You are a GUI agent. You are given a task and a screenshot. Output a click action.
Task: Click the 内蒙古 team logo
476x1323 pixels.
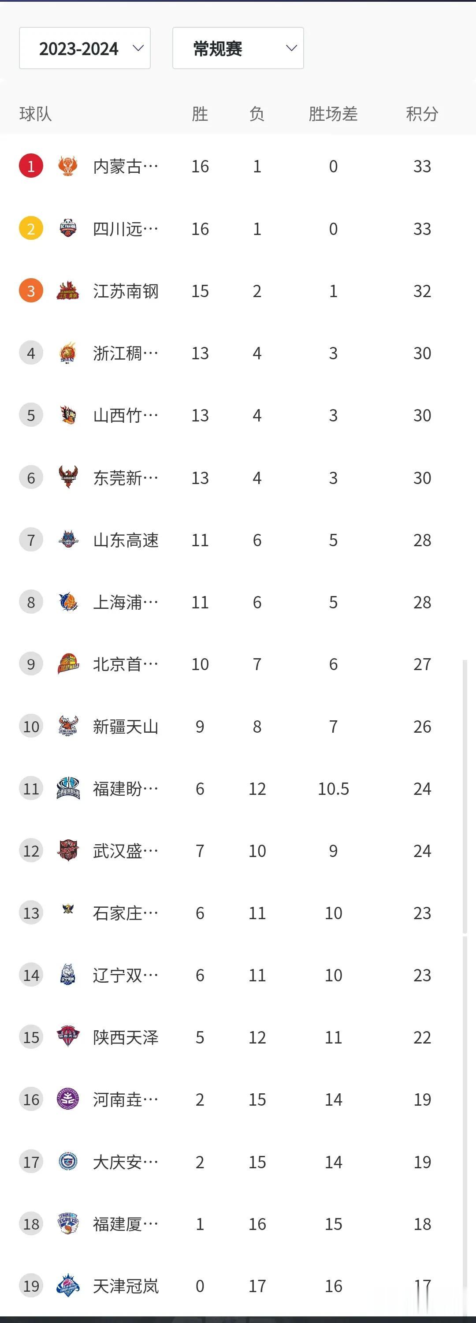pos(68,166)
